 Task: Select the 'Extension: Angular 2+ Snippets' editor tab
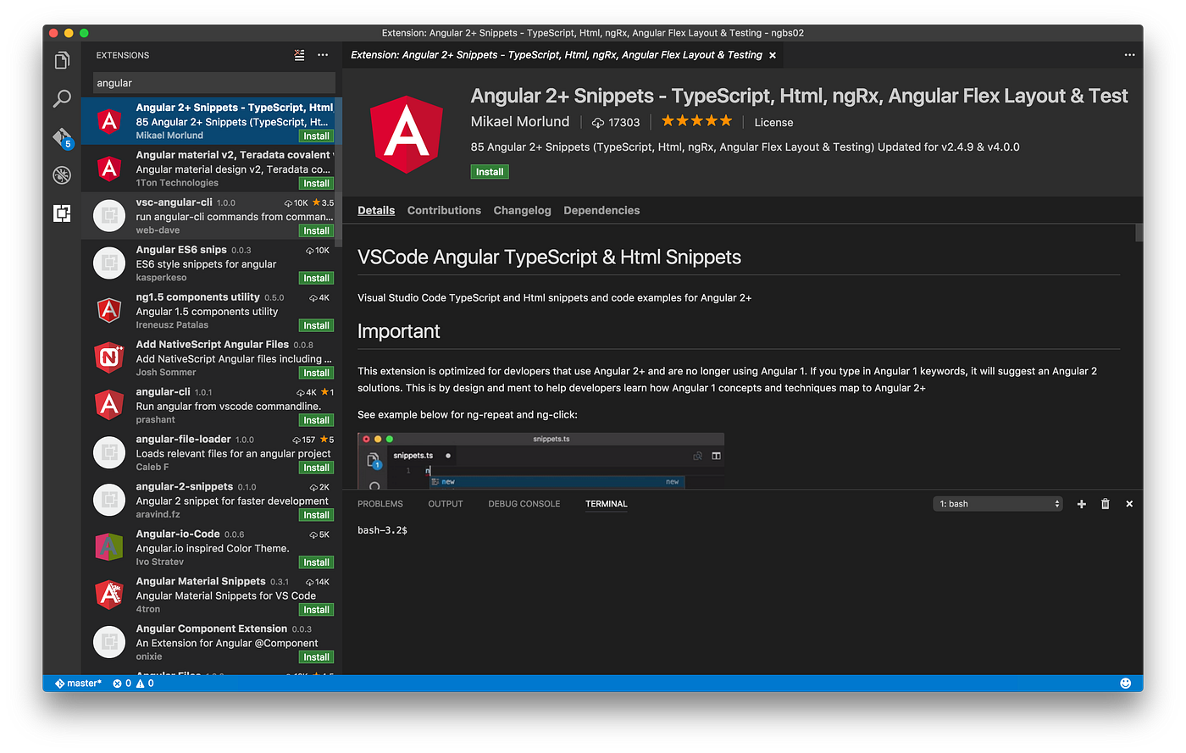click(x=563, y=55)
